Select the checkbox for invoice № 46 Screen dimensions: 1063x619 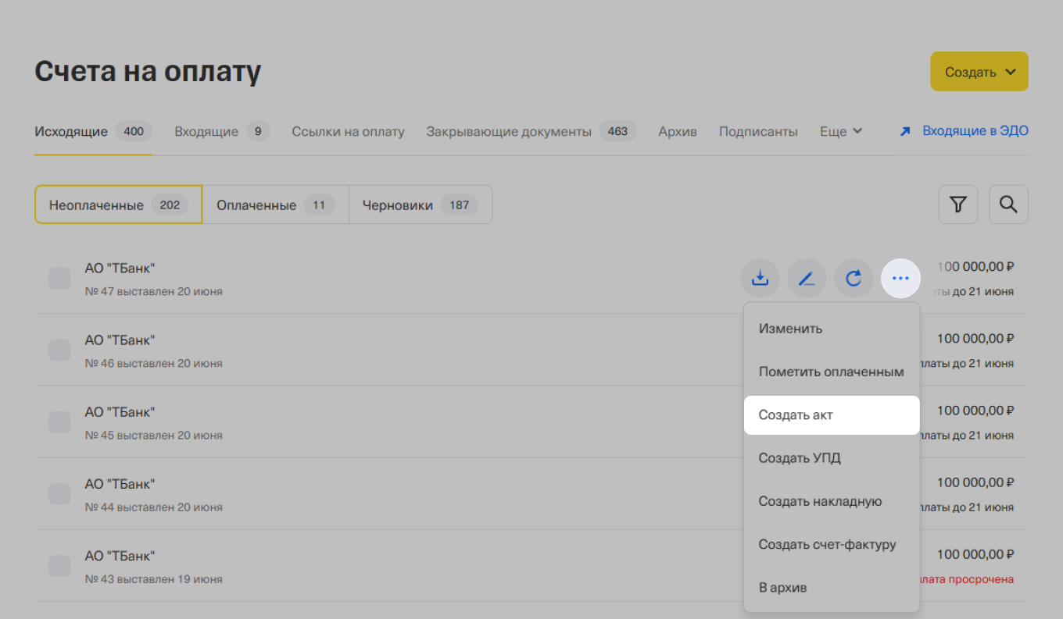[x=59, y=350]
